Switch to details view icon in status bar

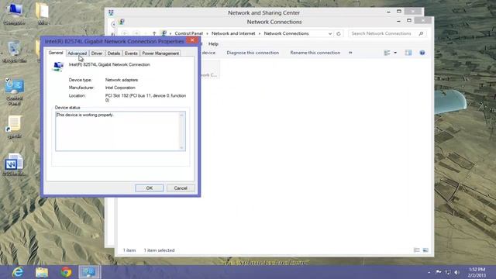417,250
